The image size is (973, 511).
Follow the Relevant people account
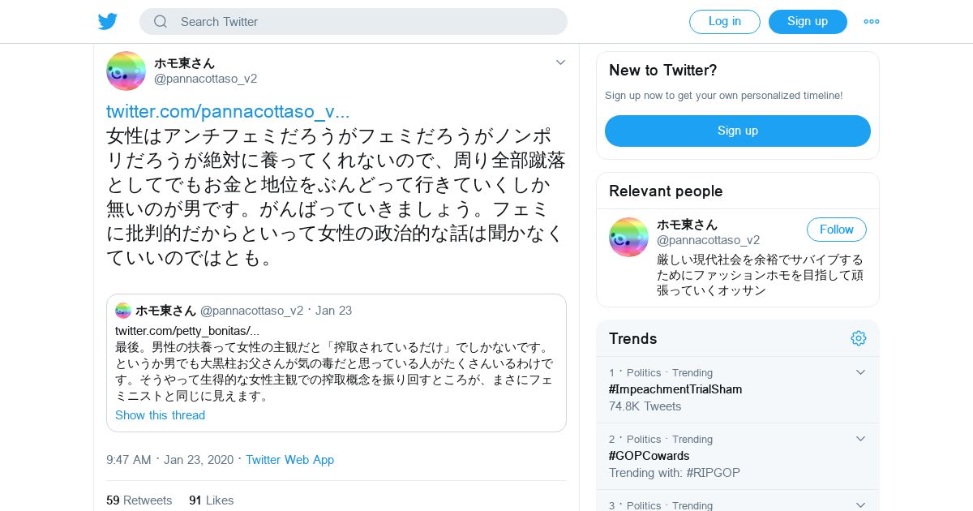coord(836,230)
